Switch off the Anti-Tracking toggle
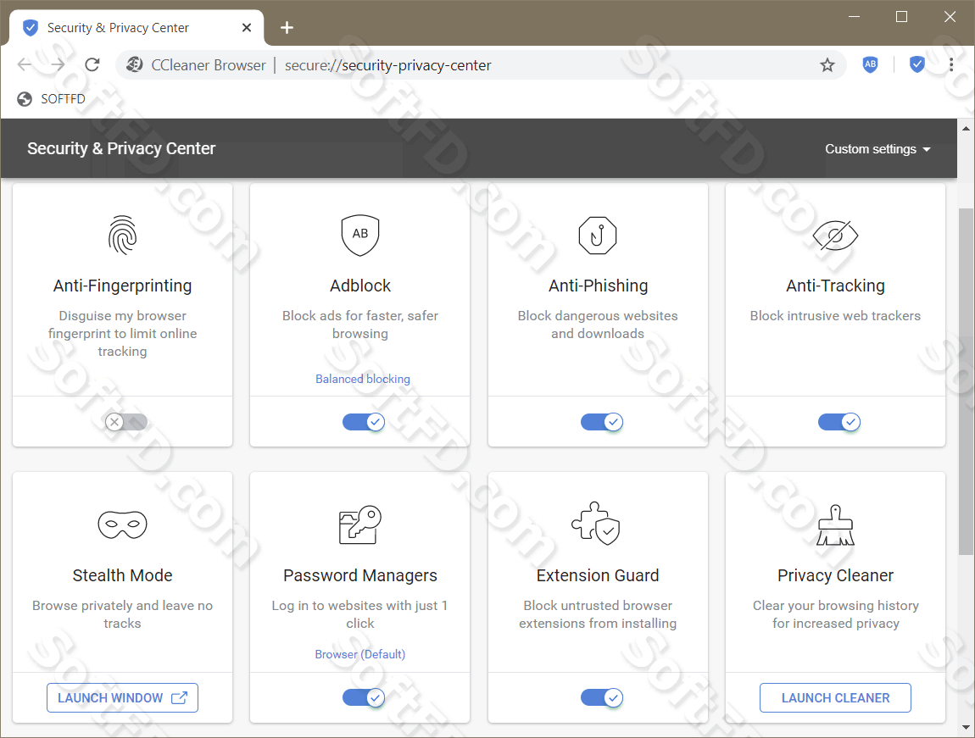The width and height of the screenshot is (975, 738). pyautogui.click(x=839, y=423)
